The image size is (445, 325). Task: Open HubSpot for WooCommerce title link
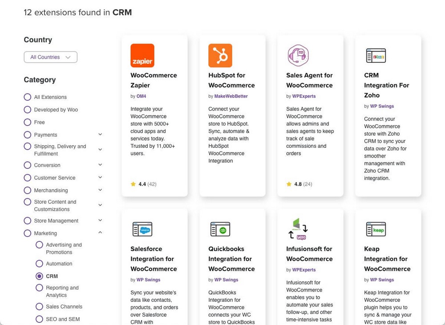coord(231,80)
